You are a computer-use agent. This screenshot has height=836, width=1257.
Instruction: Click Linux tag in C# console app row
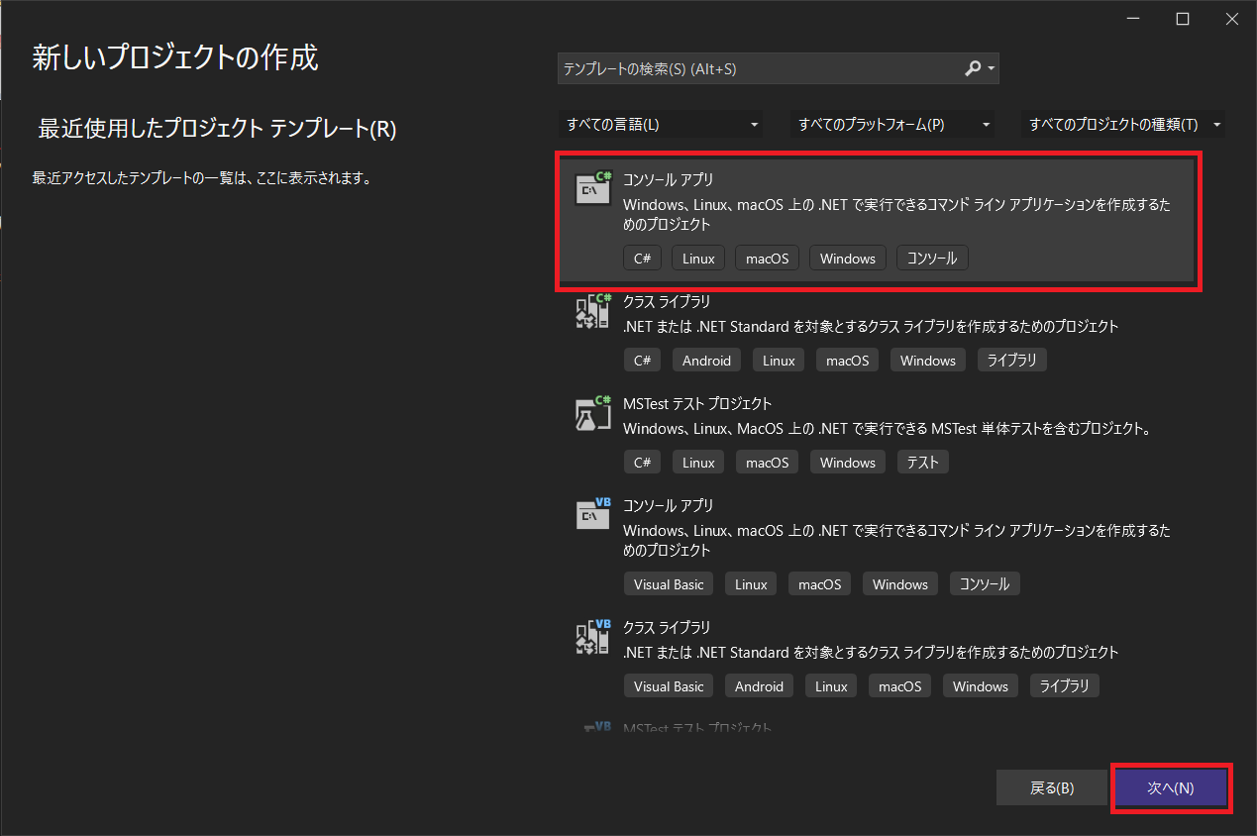coord(698,259)
